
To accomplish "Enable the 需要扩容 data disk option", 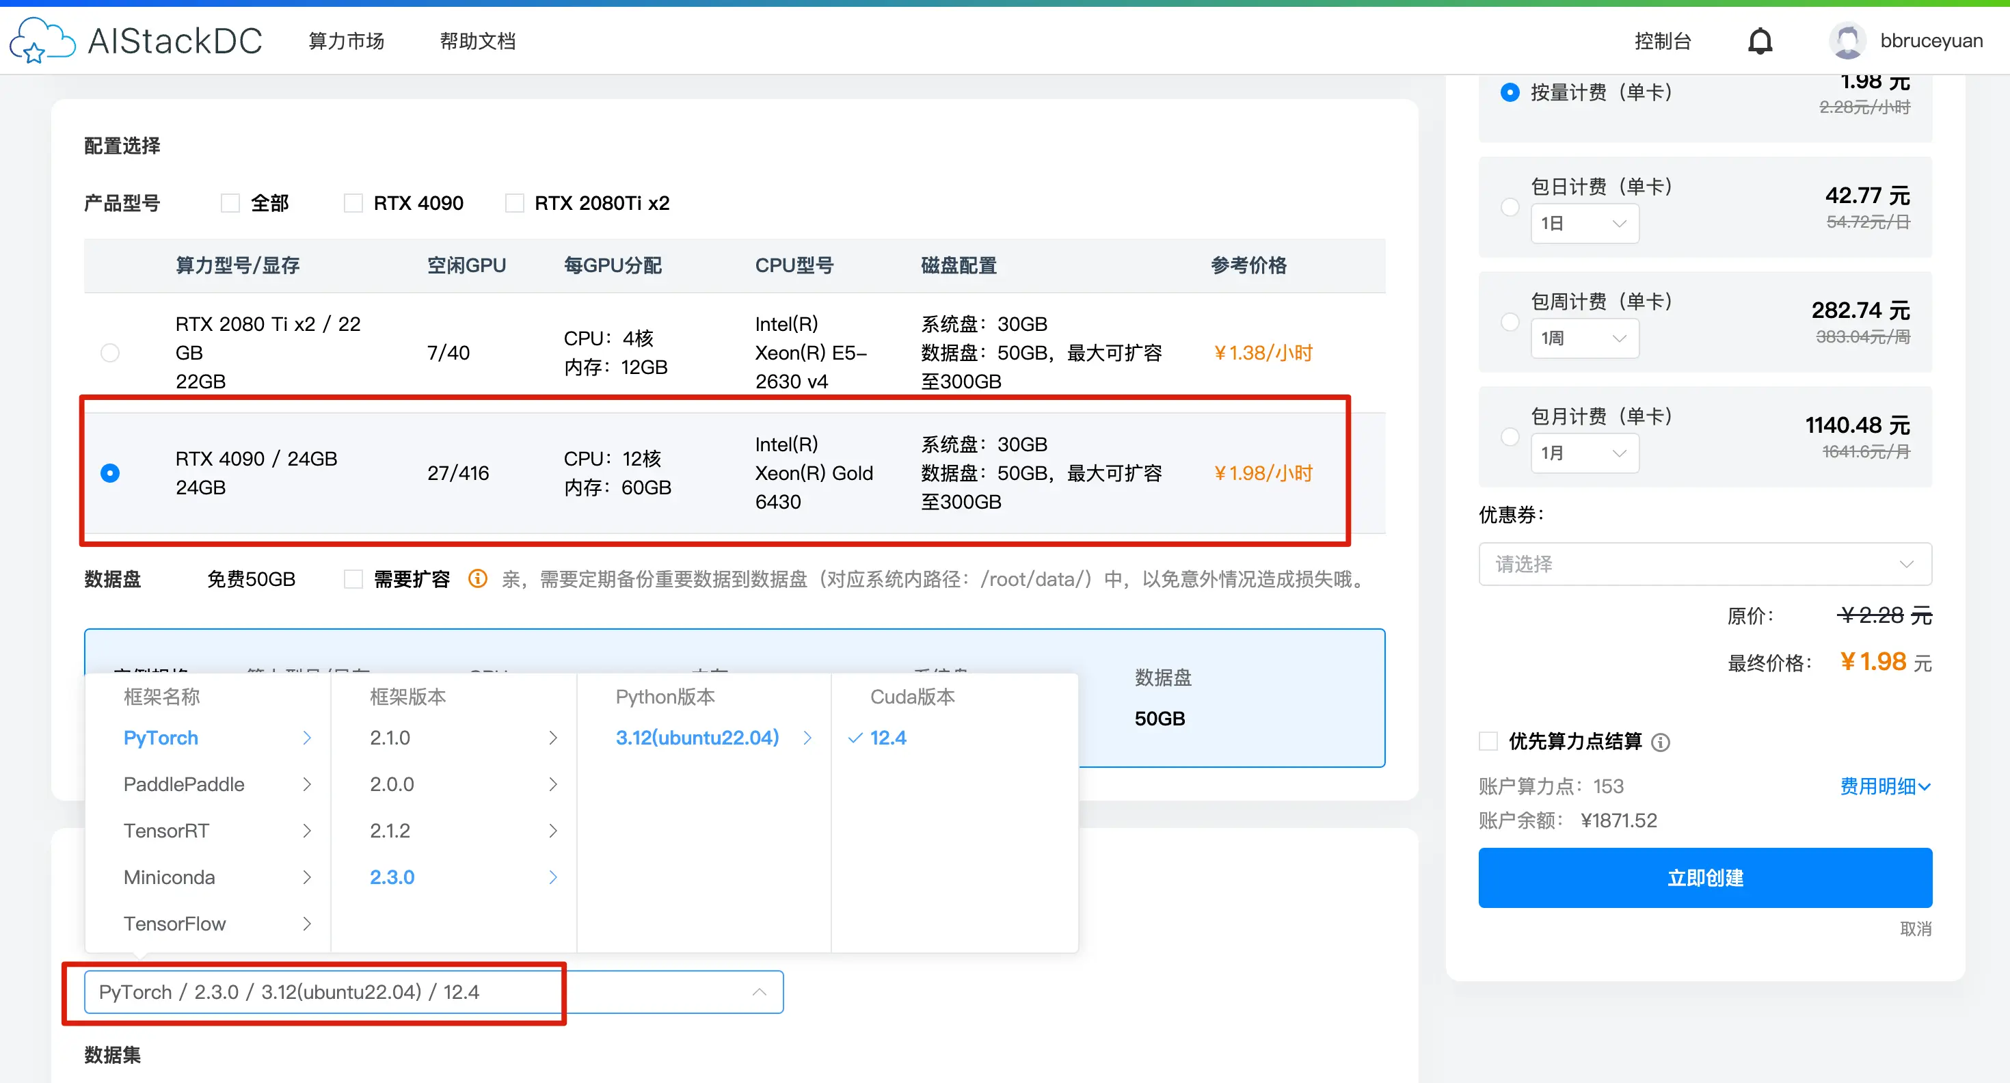I will coord(353,579).
